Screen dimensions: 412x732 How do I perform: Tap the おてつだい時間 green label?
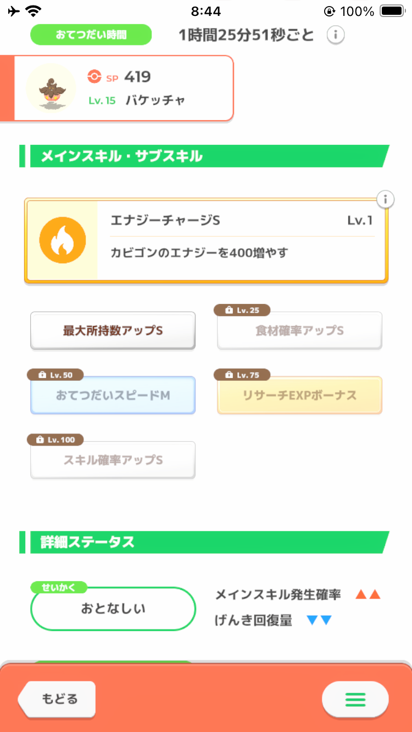click(91, 35)
